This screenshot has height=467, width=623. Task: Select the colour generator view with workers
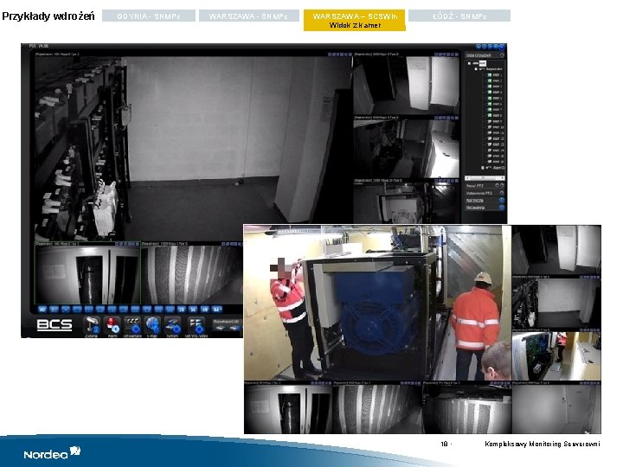point(377,303)
